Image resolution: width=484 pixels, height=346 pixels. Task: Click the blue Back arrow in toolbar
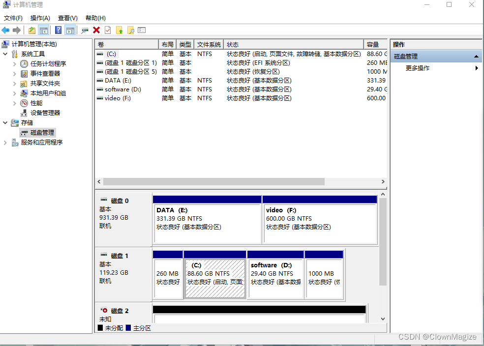pos(5,30)
